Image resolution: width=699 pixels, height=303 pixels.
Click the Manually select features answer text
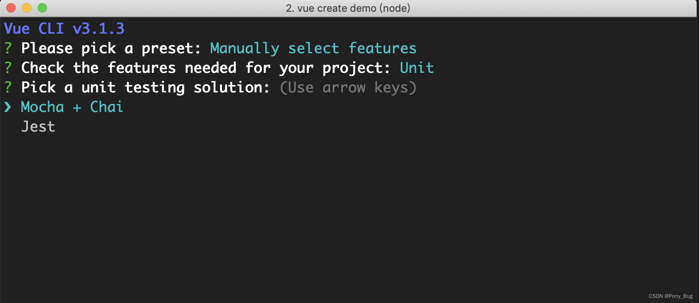313,48
